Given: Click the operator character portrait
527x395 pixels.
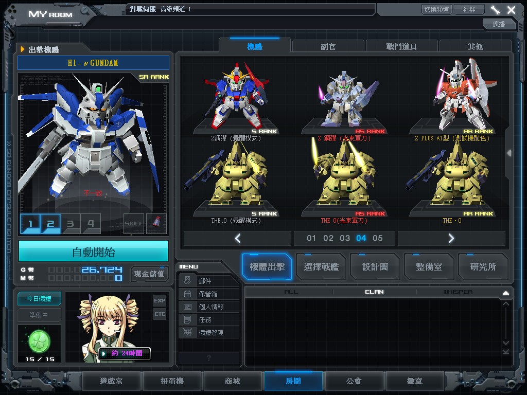Looking at the screenshot, I should tap(108, 328).
